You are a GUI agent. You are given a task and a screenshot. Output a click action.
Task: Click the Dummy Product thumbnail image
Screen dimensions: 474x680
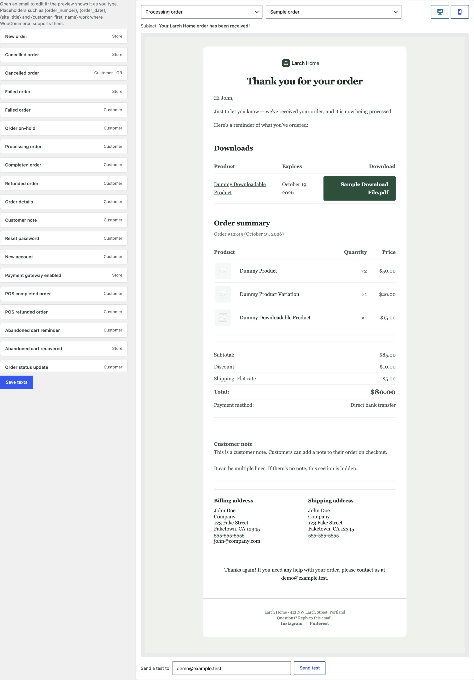point(222,271)
